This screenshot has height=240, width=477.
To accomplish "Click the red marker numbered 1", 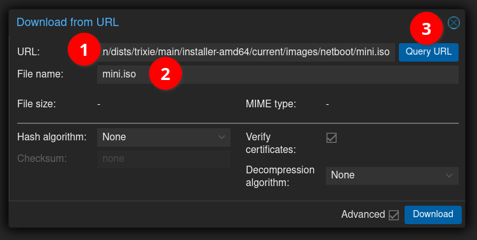I will pyautogui.click(x=84, y=50).
